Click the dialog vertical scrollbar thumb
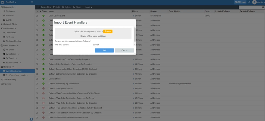Image resolution: width=265 pixels, height=121 pixels. coord(135,35)
